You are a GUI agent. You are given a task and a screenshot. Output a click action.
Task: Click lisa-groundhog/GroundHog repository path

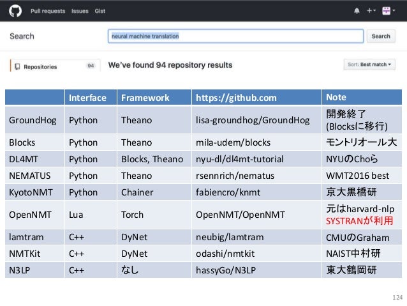[253, 120]
